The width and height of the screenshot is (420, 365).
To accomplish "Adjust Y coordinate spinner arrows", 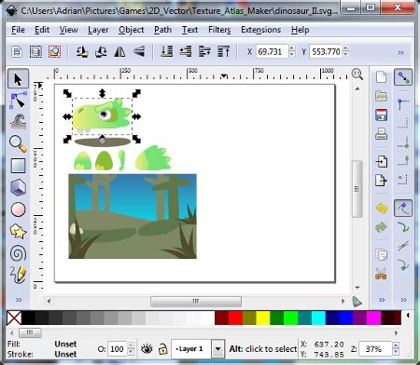I will [x=345, y=52].
